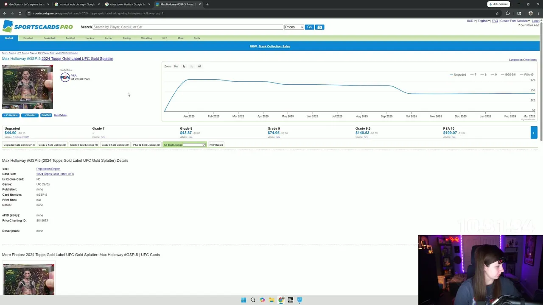Click the + Wishlist button

pos(30,115)
